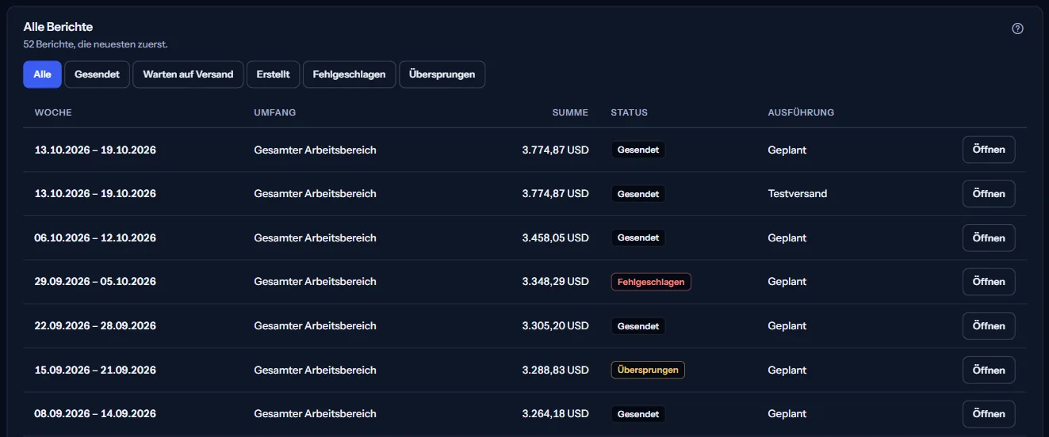Image resolution: width=1049 pixels, height=437 pixels.
Task: Filter reports by Fehlgeschlagen
Action: pos(349,74)
